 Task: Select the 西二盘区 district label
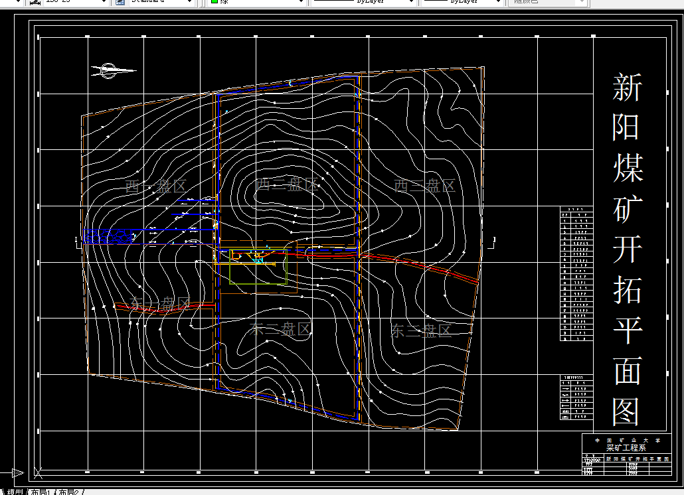[x=287, y=184]
